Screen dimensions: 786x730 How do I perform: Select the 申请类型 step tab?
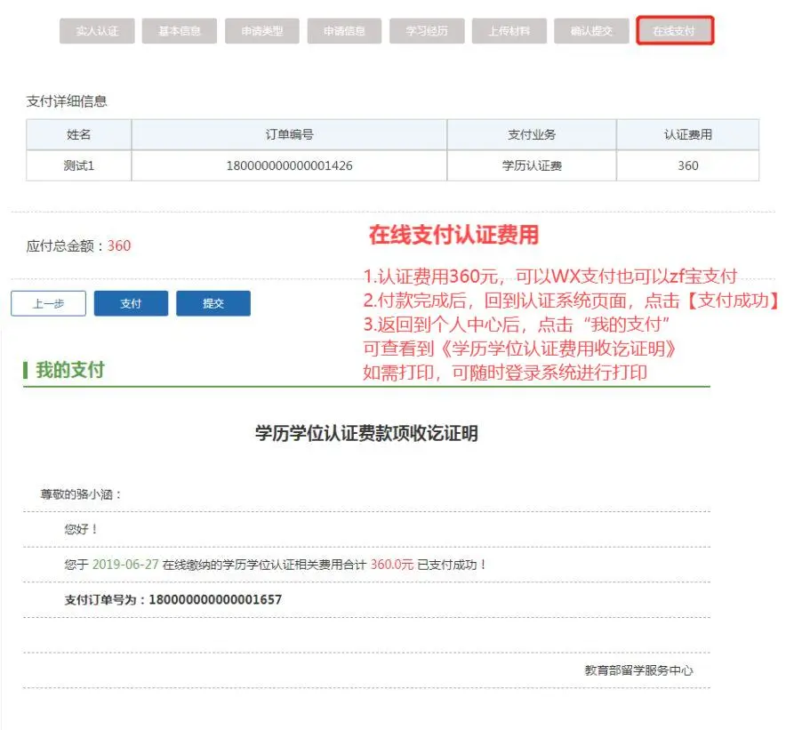click(x=262, y=31)
